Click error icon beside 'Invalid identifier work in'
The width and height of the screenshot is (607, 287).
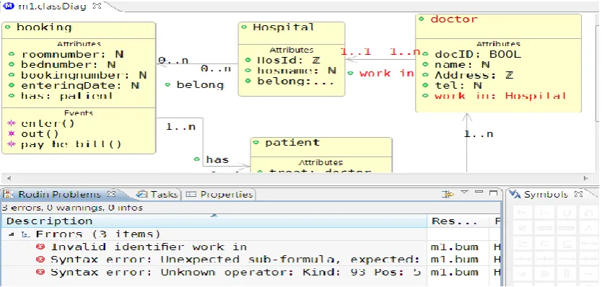point(40,247)
